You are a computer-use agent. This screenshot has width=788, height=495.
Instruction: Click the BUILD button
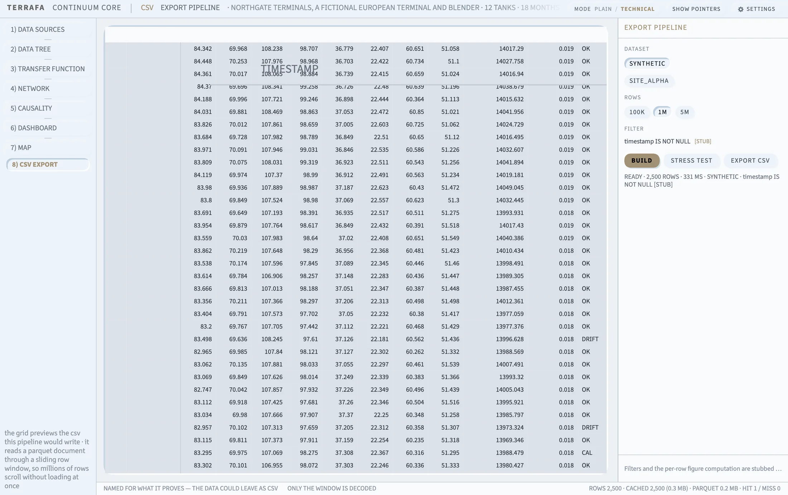(x=642, y=160)
